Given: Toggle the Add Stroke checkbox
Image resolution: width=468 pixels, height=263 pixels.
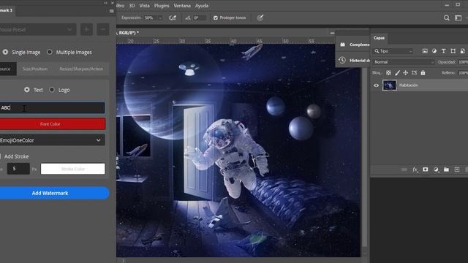Looking at the screenshot, I should 1,156.
